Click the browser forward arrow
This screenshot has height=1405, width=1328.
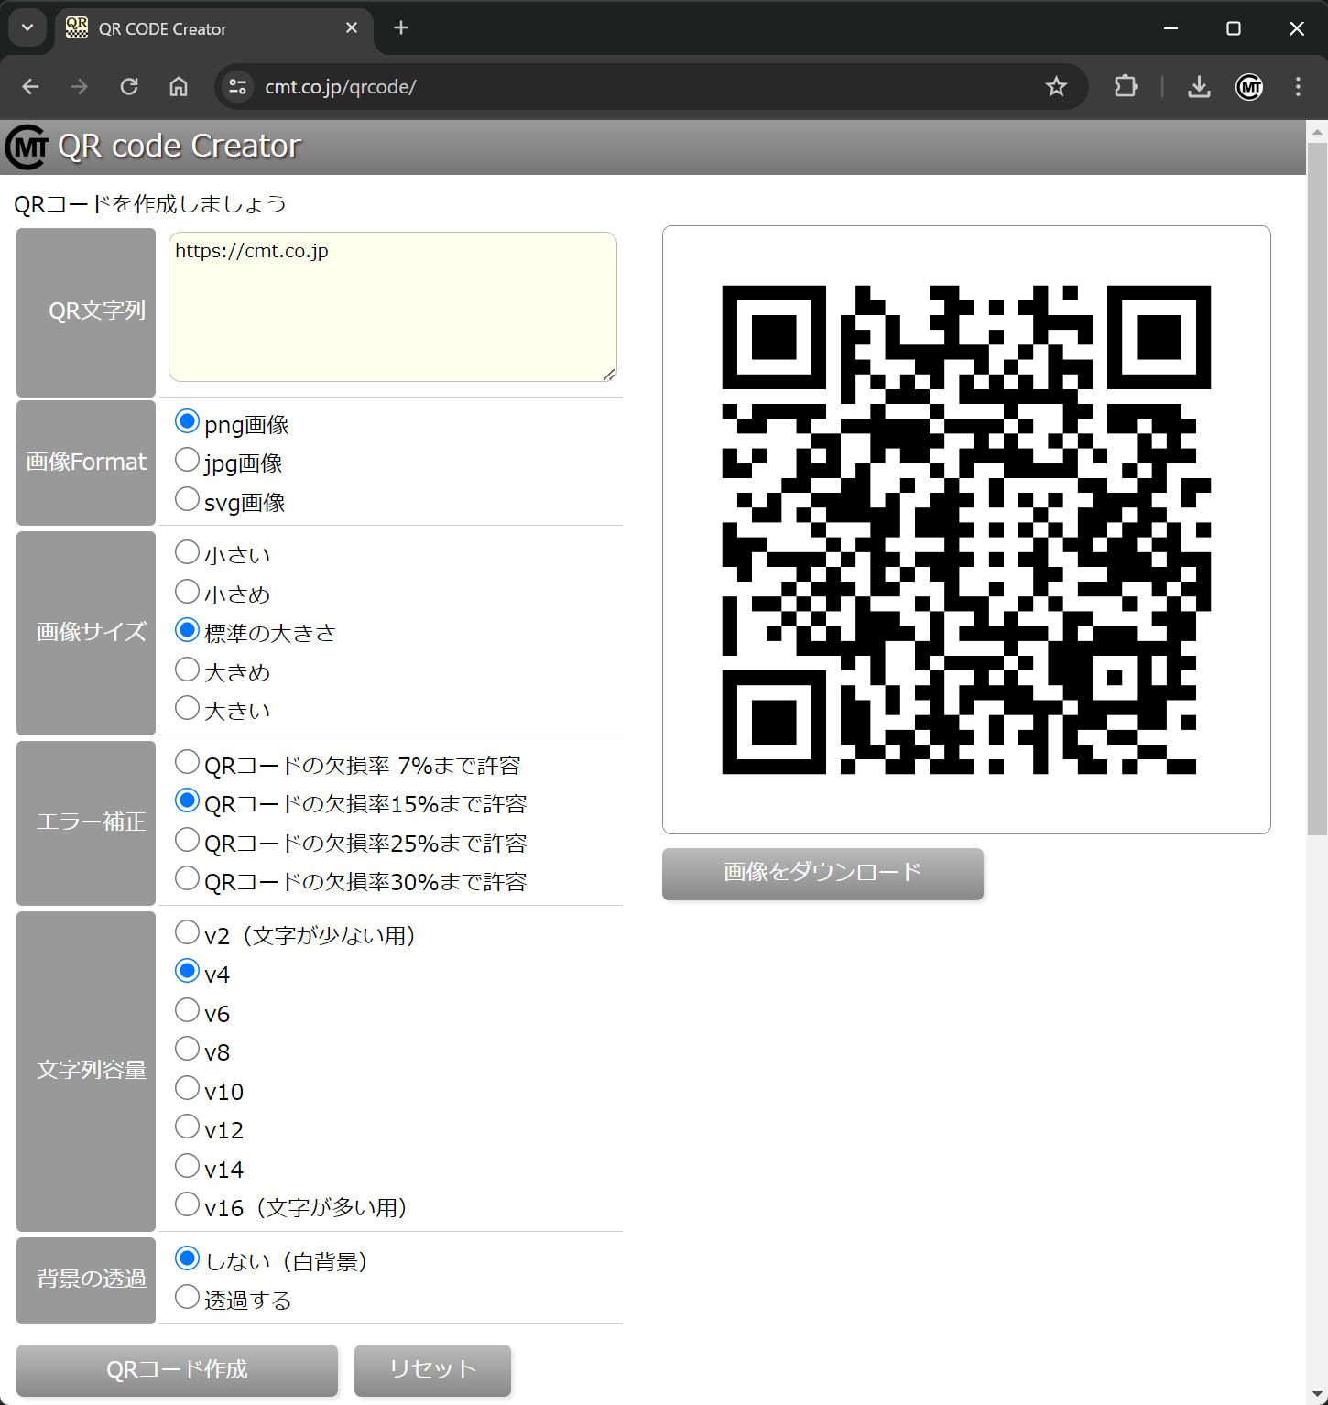coord(80,87)
